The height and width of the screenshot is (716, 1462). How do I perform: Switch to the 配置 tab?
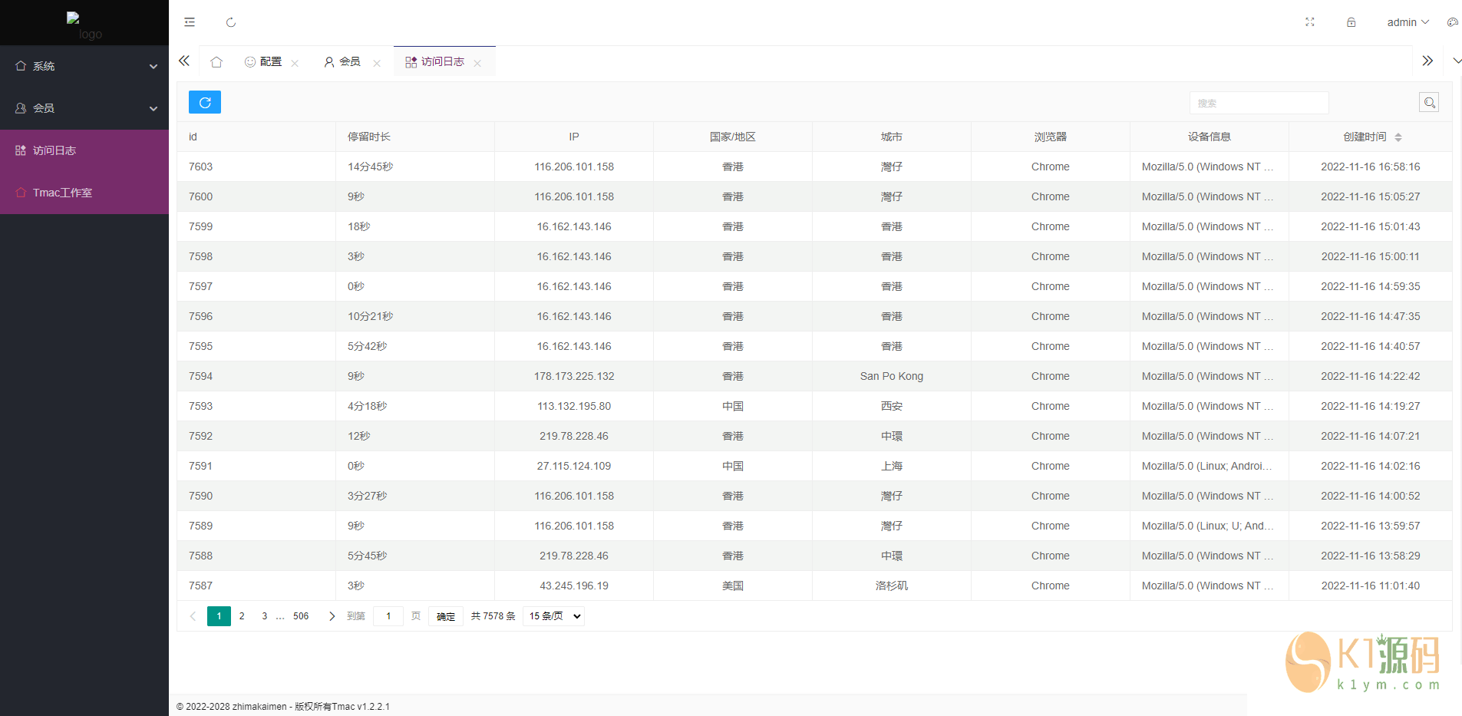click(x=264, y=62)
